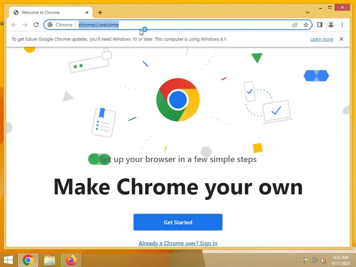356x267 pixels.
Task: Click the Get Started button
Action: click(x=178, y=222)
